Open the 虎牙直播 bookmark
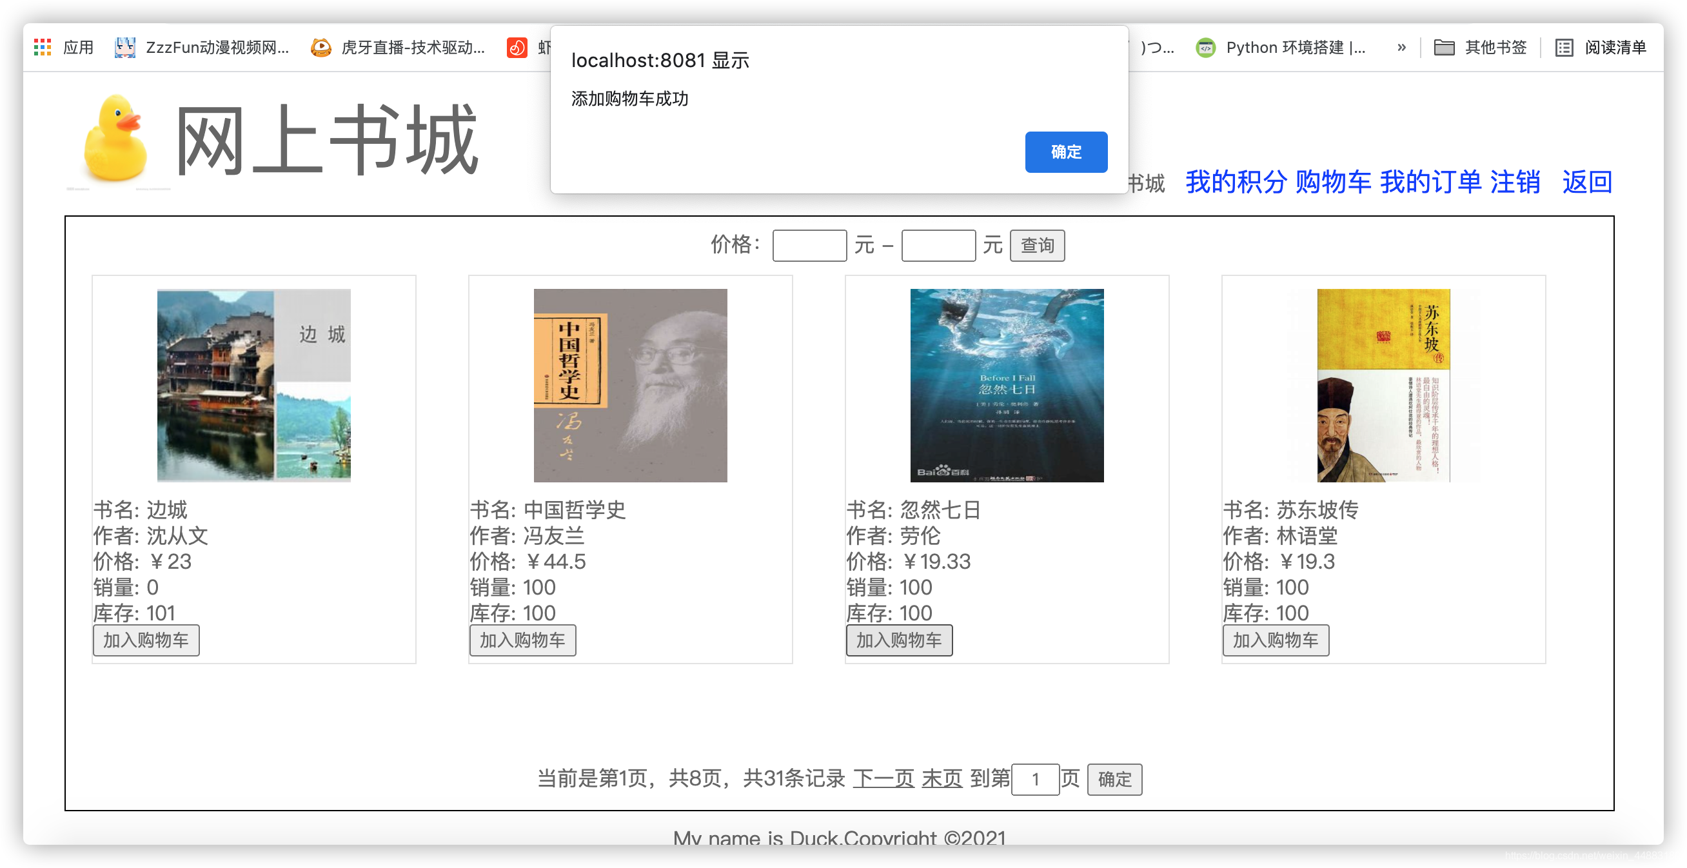The image size is (1687, 868). click(x=398, y=47)
